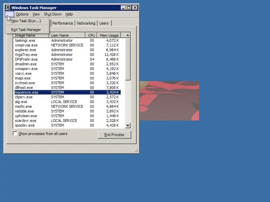
Task: Select the wmiapsrv.exe process
Action: (67, 69)
